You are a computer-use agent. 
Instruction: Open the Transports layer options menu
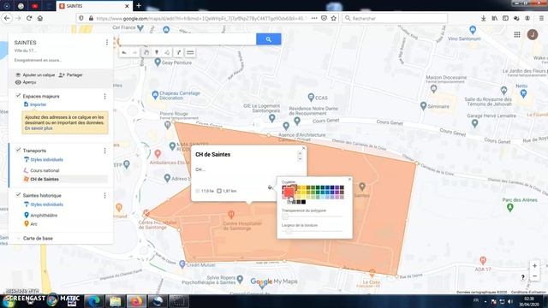[104, 151]
